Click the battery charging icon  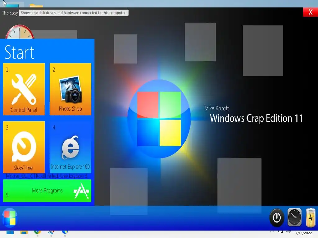coord(311,218)
